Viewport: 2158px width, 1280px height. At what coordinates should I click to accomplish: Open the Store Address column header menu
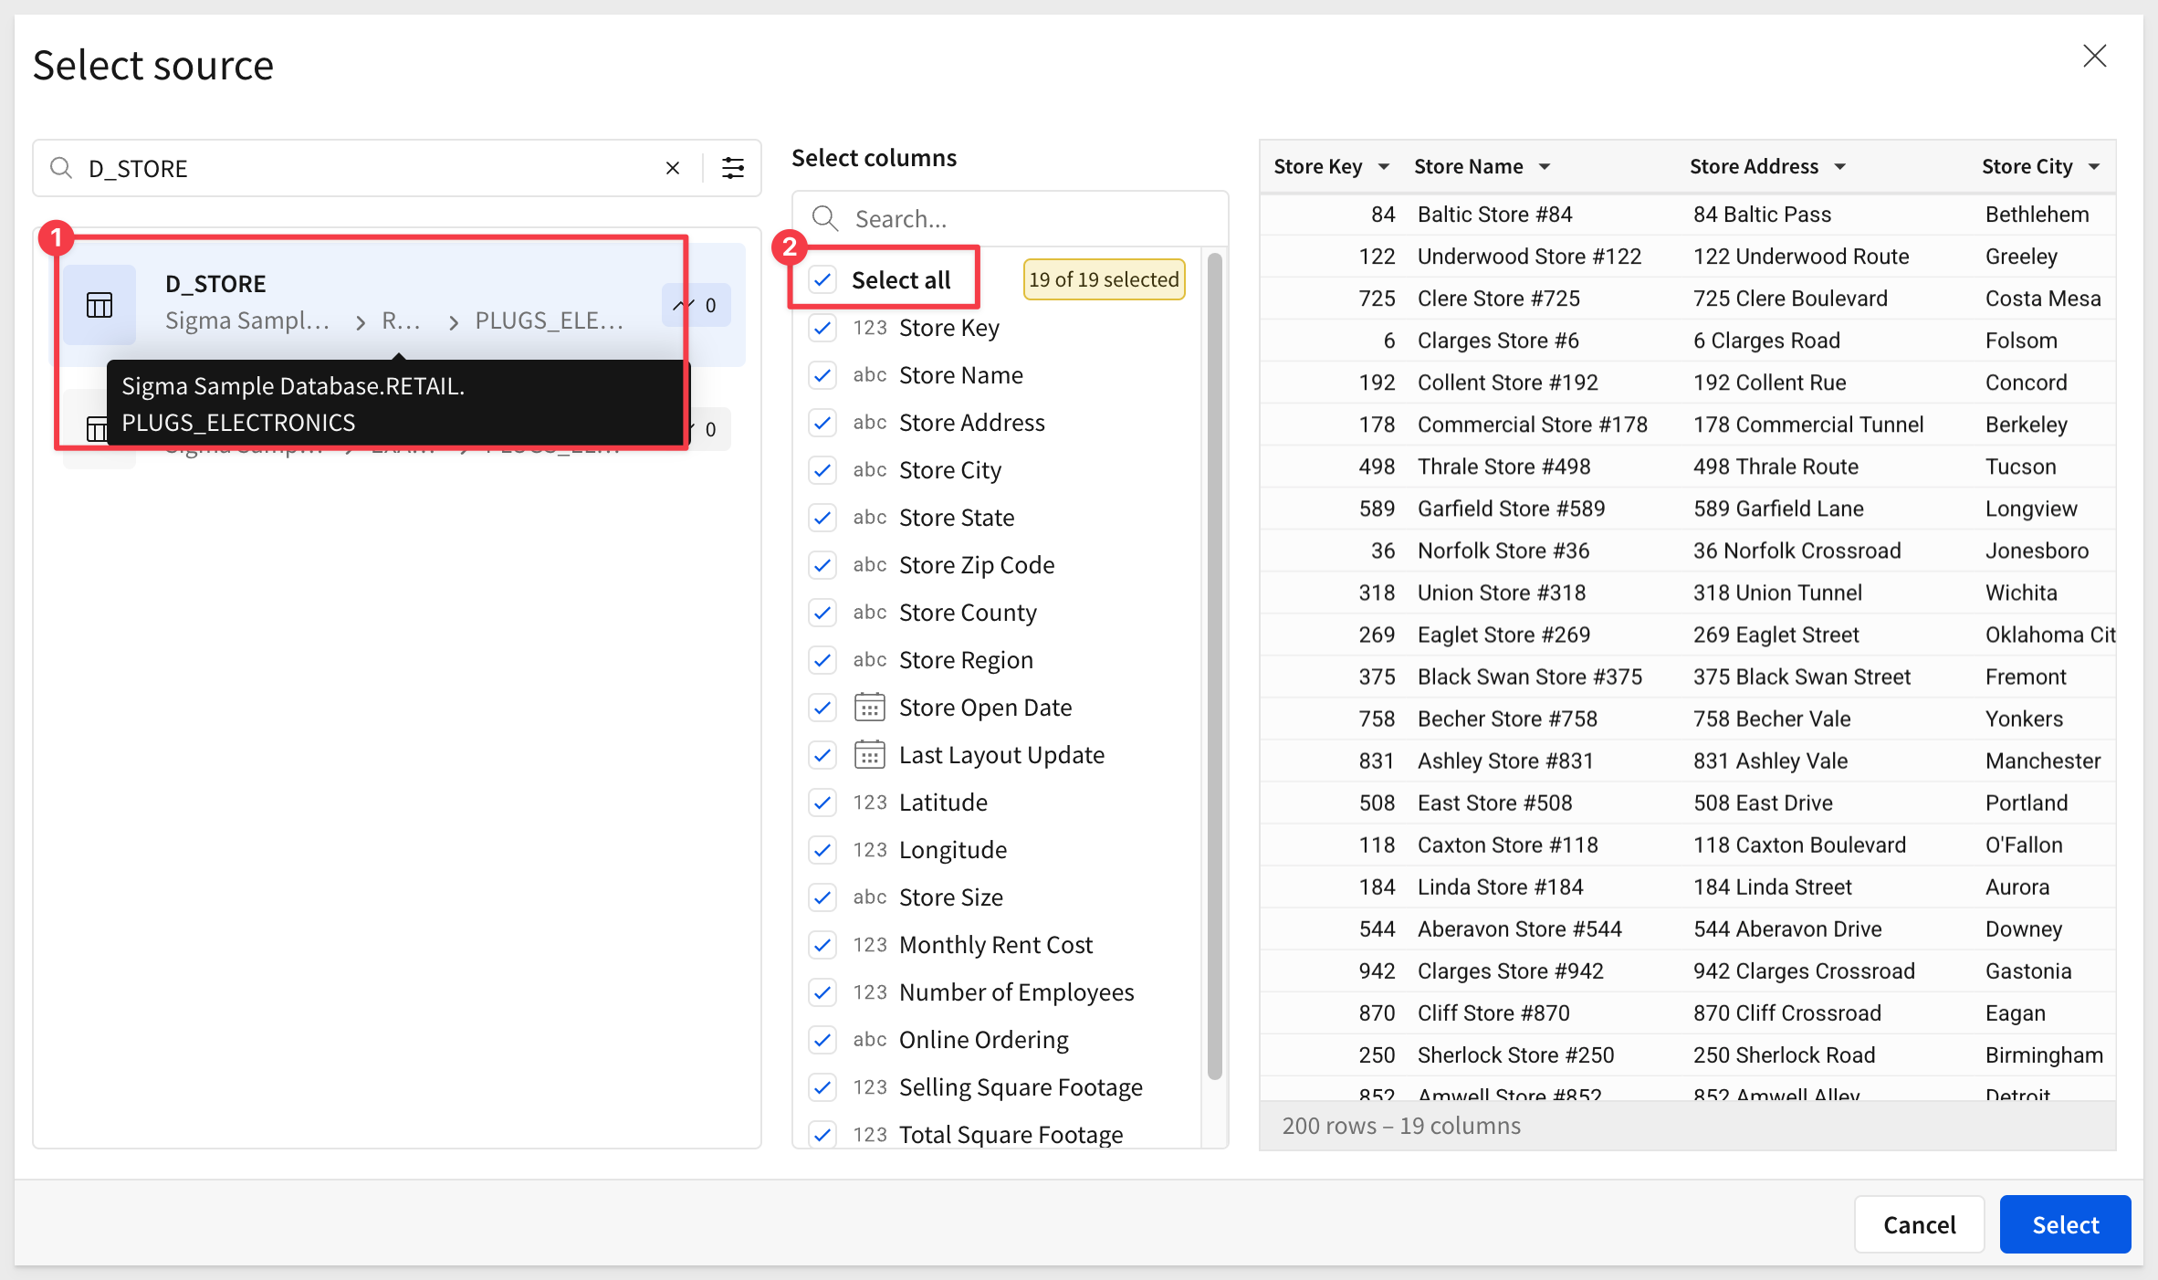pyautogui.click(x=1840, y=167)
